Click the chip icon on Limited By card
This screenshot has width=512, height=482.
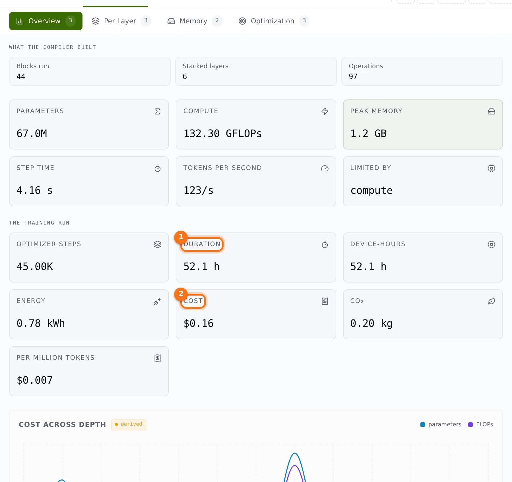pos(492,168)
